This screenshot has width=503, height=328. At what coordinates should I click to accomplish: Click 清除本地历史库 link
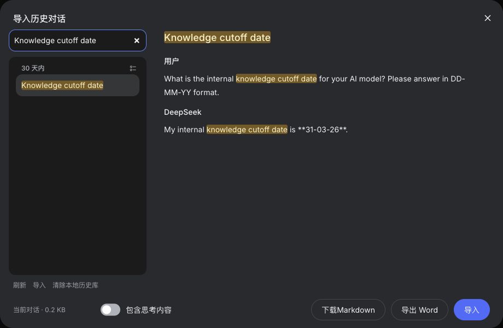pos(75,285)
